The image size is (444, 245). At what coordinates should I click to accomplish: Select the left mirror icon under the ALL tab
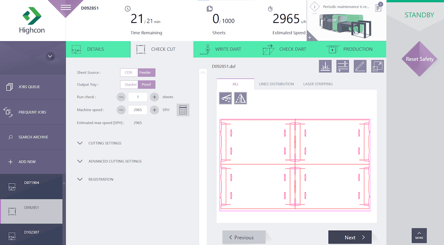[x=225, y=98]
